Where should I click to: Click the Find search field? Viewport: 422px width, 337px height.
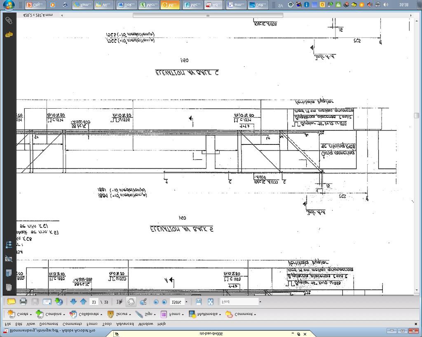click(239, 302)
